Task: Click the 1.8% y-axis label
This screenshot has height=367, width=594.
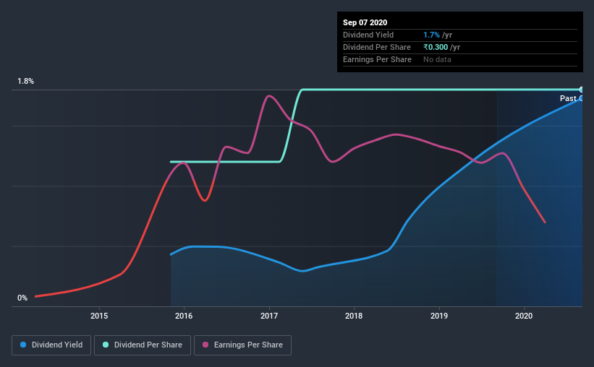Action: [x=26, y=81]
